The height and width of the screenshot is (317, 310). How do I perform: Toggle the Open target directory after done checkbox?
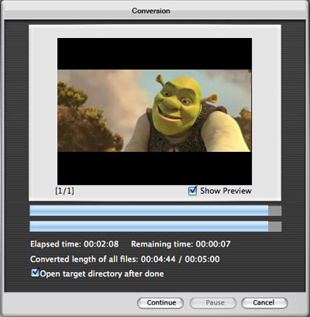pyautogui.click(x=35, y=273)
